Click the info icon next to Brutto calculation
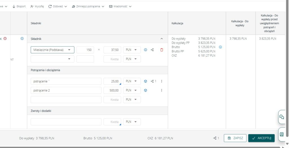 (220, 47)
